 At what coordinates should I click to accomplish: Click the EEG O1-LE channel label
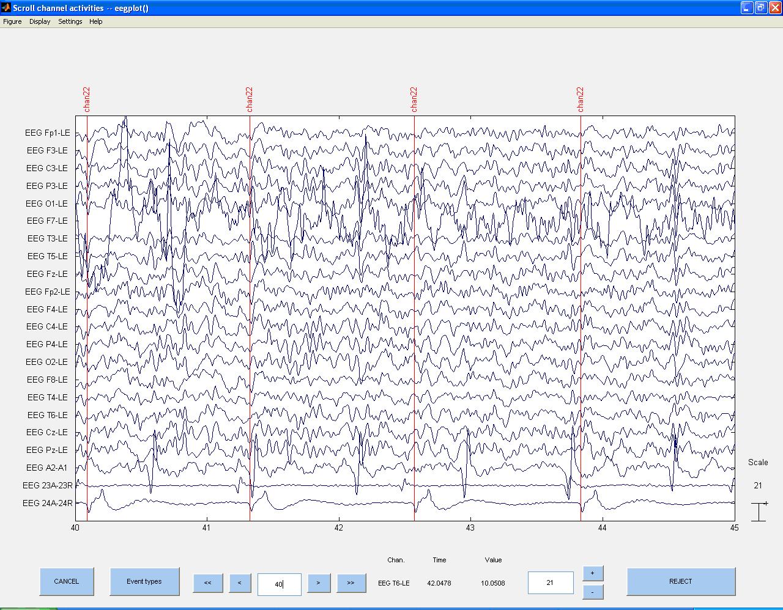tap(47, 204)
